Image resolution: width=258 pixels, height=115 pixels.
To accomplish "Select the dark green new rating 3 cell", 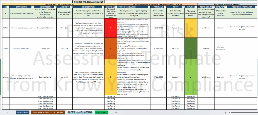I will pos(191,48).
